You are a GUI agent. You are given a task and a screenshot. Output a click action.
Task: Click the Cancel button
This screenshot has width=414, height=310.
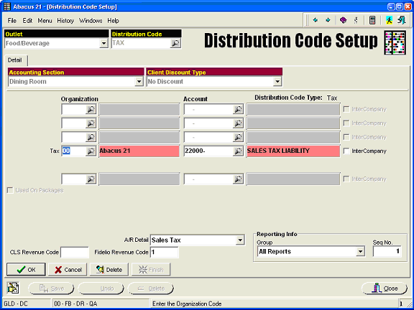(68, 269)
